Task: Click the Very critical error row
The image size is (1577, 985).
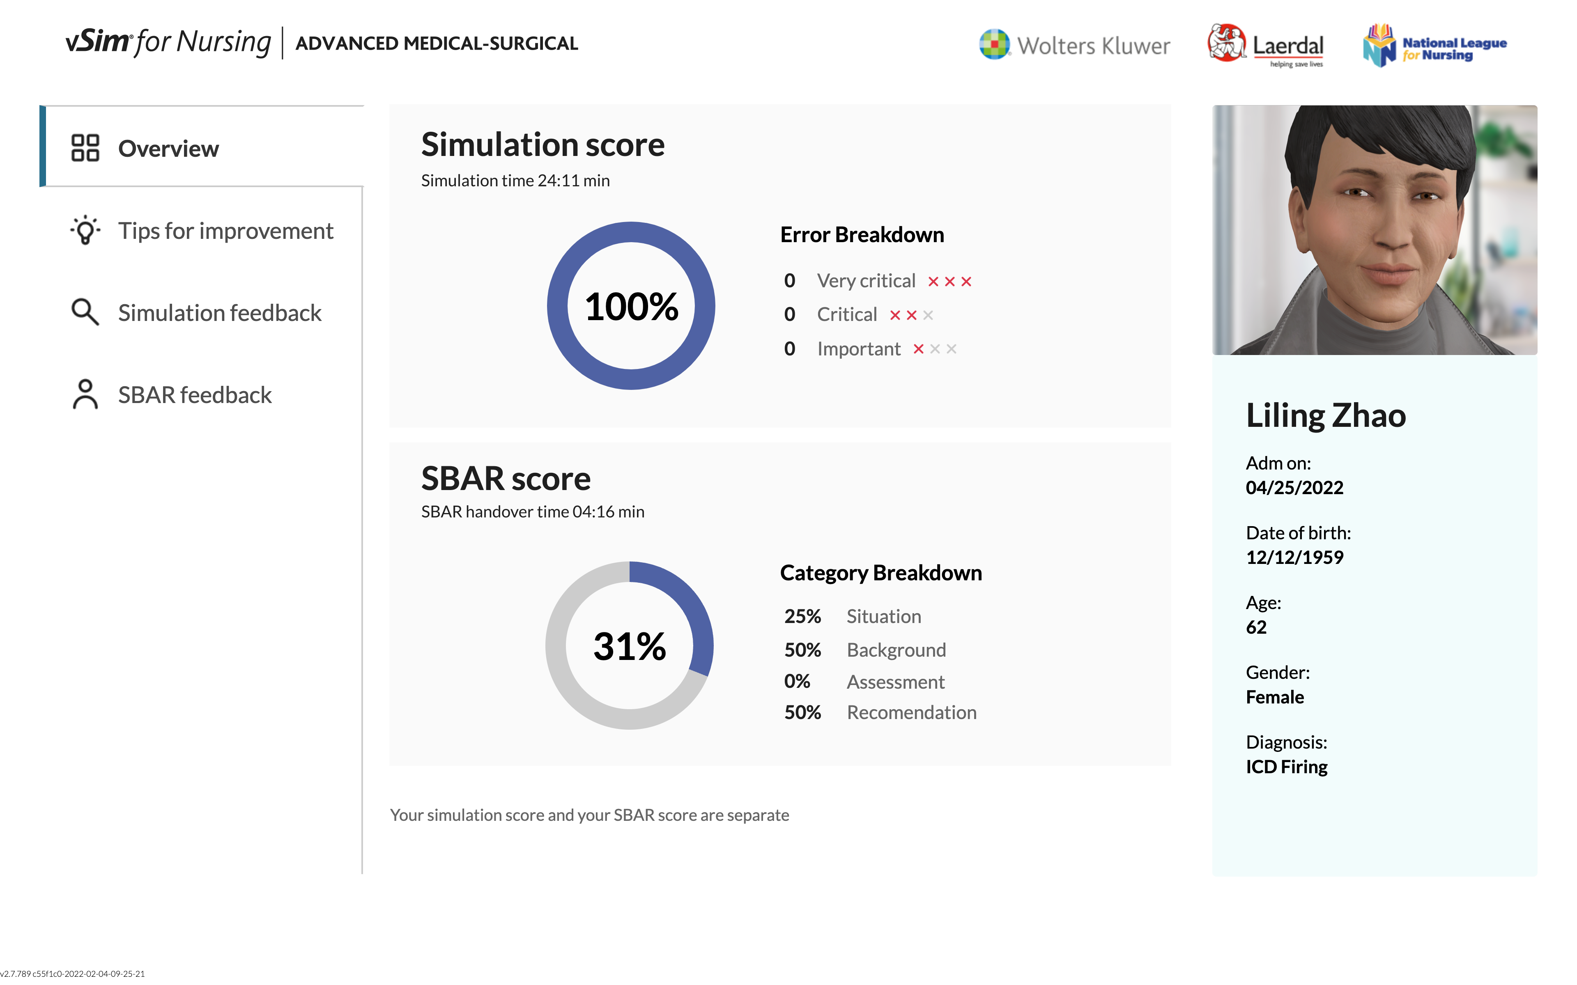Action: point(866,281)
